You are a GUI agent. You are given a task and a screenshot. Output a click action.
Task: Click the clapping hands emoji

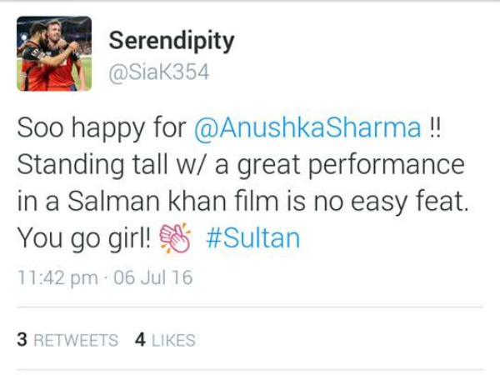click(175, 238)
